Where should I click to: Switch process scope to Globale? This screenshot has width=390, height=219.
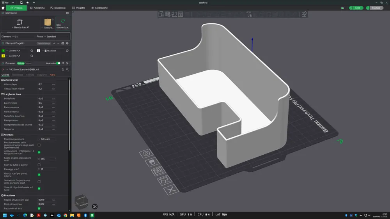point(21,64)
